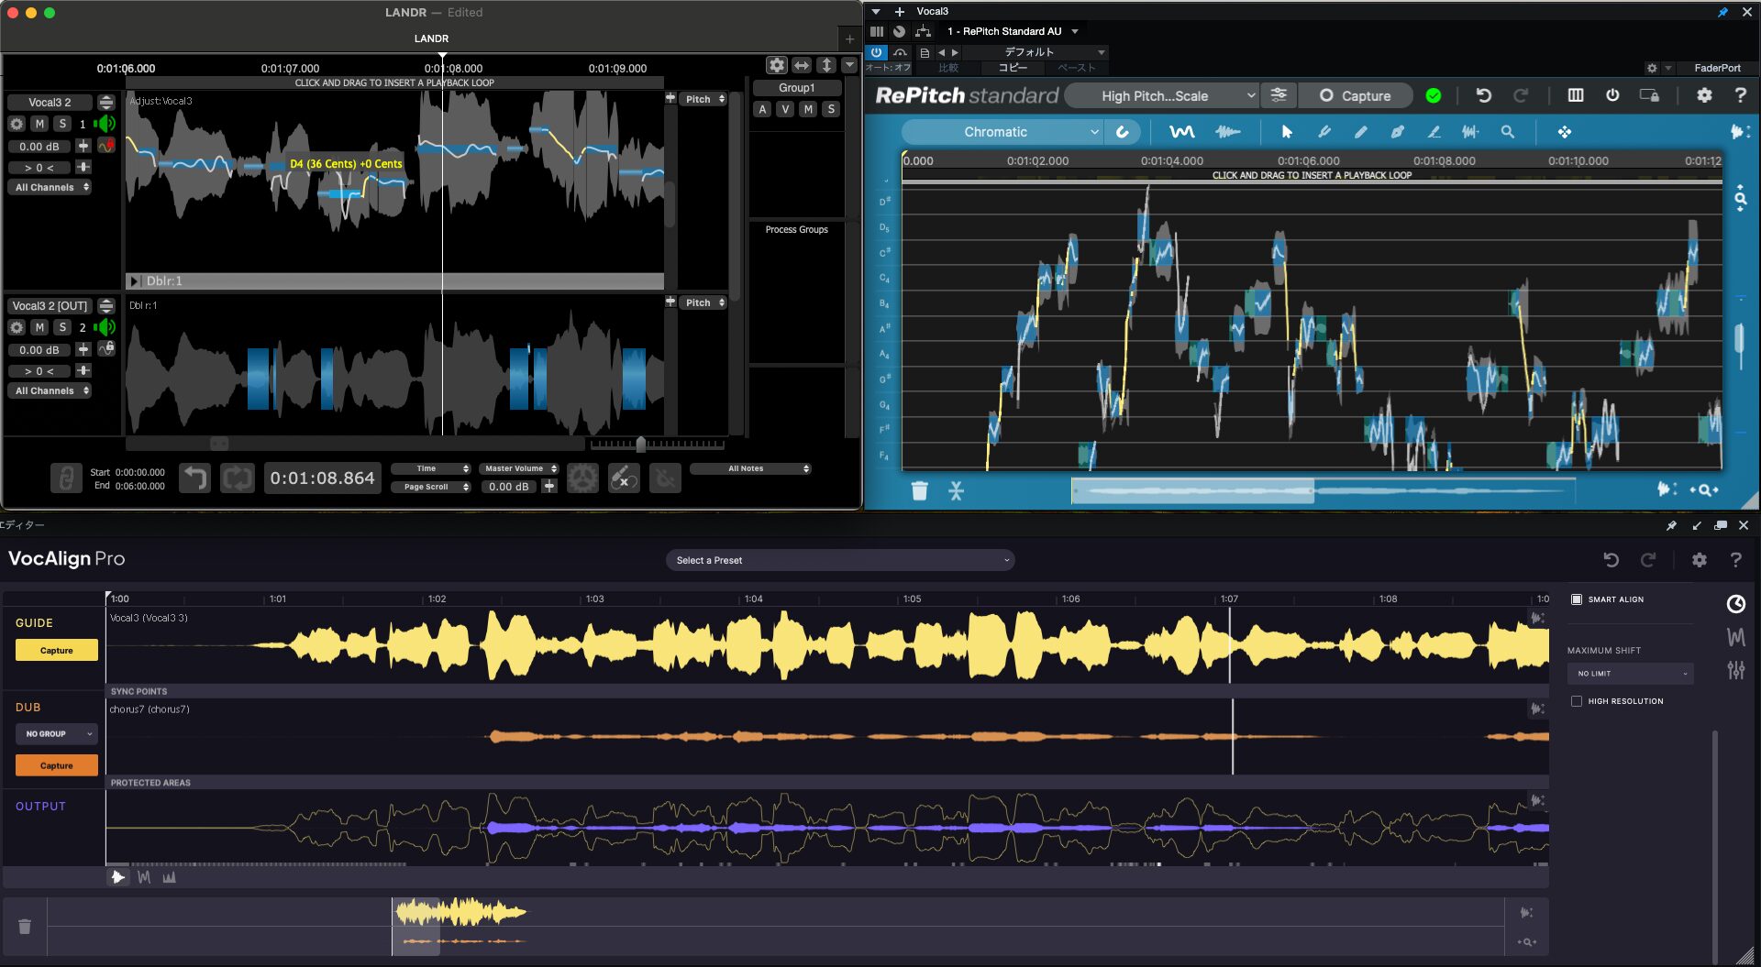Adjust LANDR horizontal zoom slider
This screenshot has height=967, width=1761.
coord(640,445)
